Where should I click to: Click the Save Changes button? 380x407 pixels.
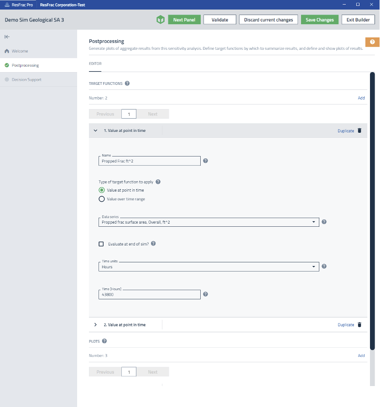click(319, 20)
